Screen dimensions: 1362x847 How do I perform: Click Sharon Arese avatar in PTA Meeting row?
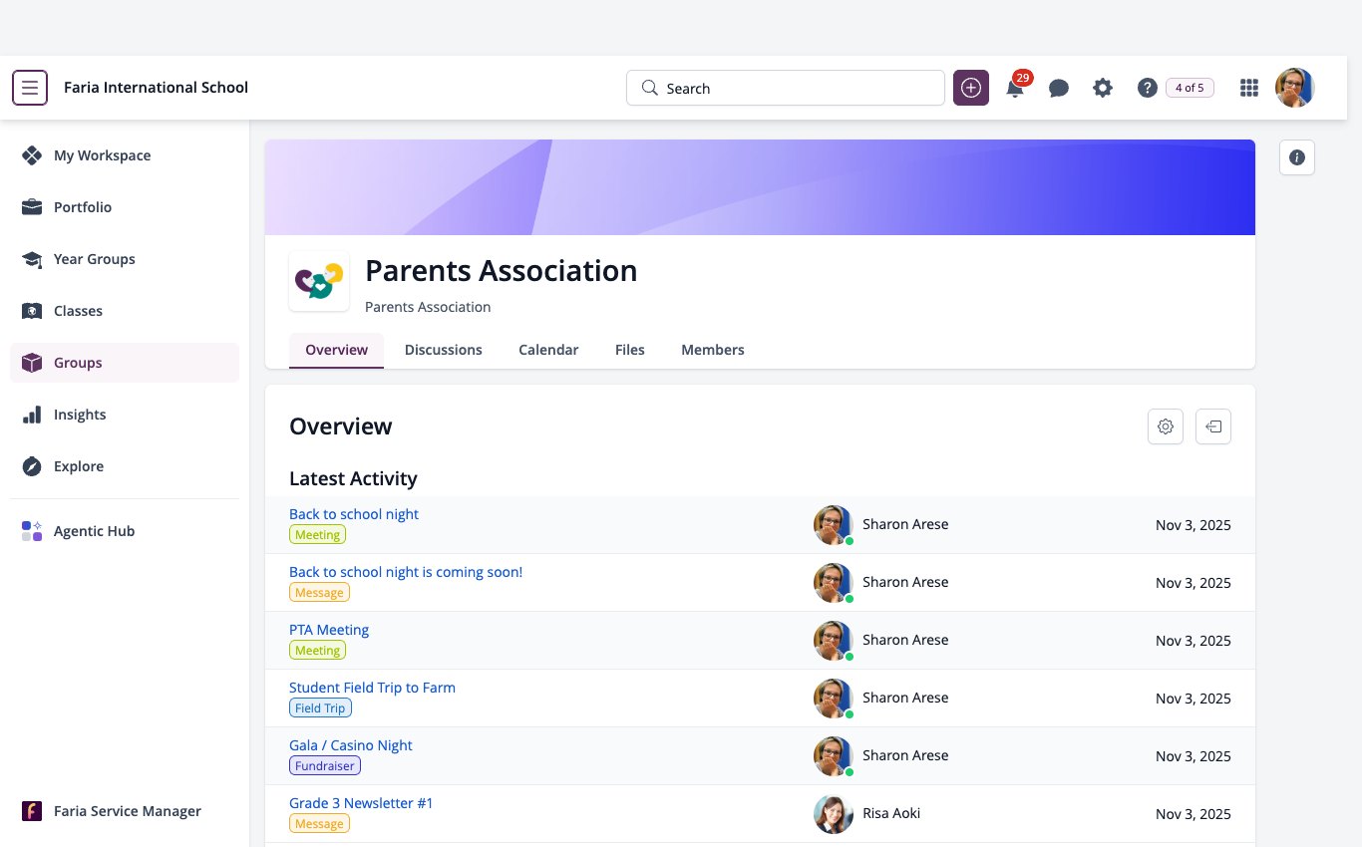tap(834, 641)
